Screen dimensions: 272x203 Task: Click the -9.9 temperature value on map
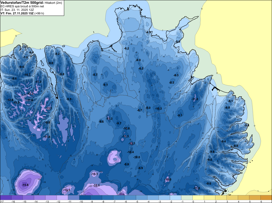pyautogui.click(x=140, y=168)
